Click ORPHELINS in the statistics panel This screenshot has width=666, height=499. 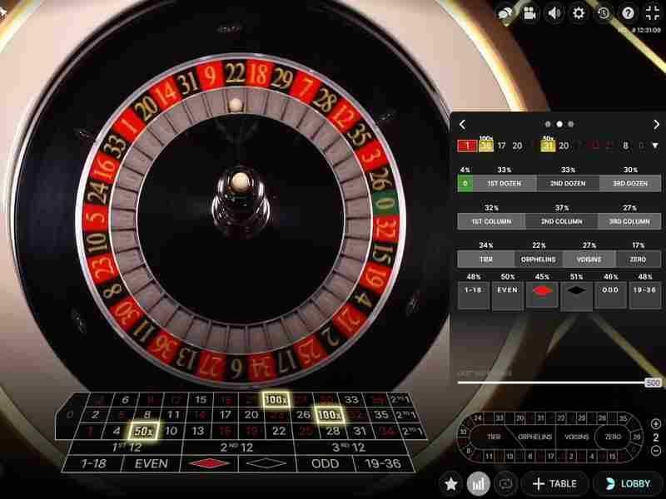click(538, 259)
